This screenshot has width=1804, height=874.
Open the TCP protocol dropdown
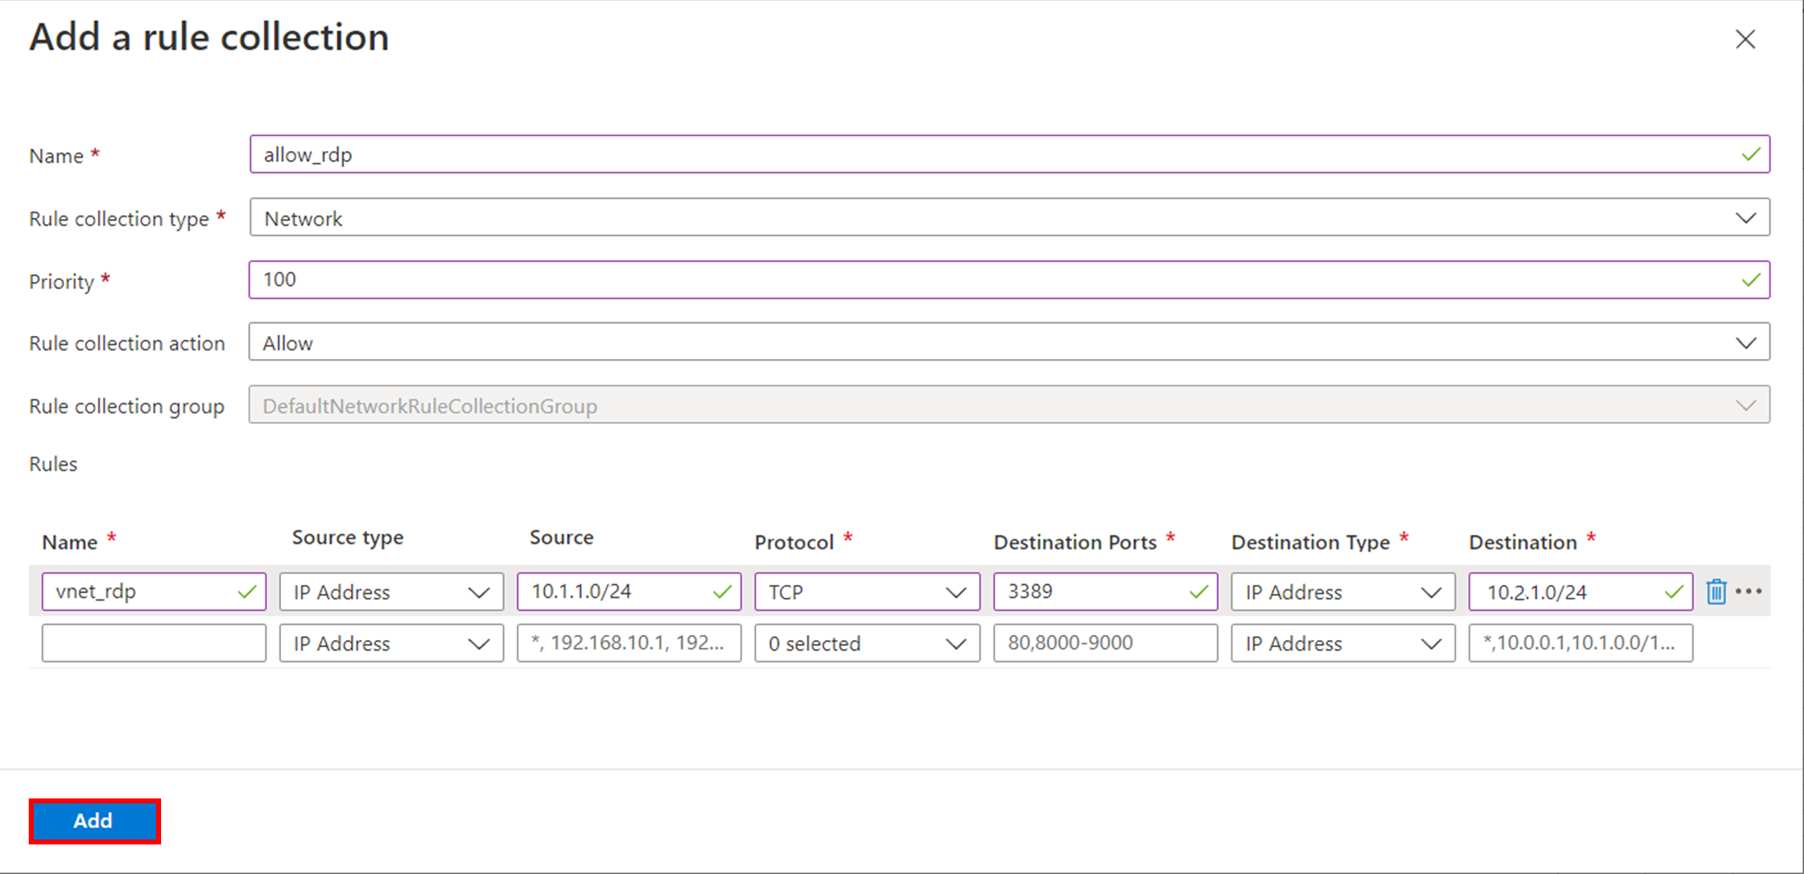coord(867,591)
